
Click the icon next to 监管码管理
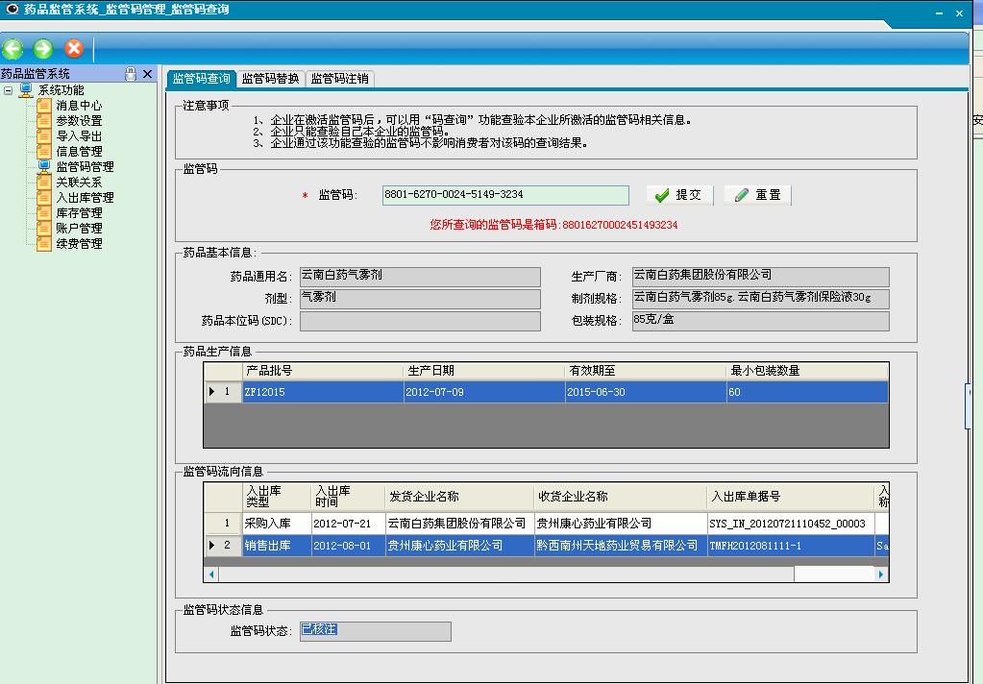click(x=44, y=167)
